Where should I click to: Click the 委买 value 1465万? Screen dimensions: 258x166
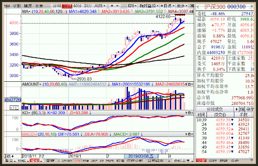pyautogui.click(x=218, y=64)
